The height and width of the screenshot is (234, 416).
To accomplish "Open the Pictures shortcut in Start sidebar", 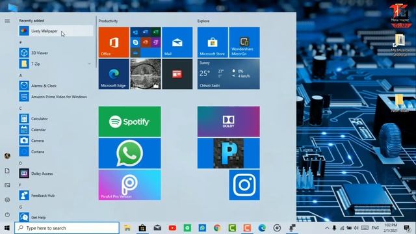I will click(7, 185).
